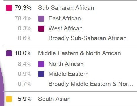The height and width of the screenshot is (106, 137).
Task: Open Middle Eastern & North African category
Action: [80, 53]
